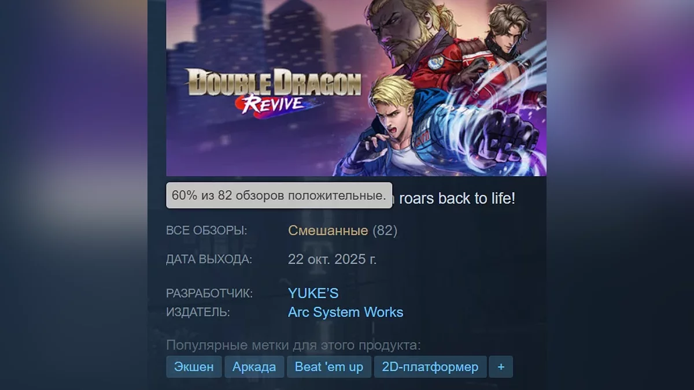Click the Double Dragon Revive logo
This screenshot has height=390, width=694.
[x=273, y=91]
